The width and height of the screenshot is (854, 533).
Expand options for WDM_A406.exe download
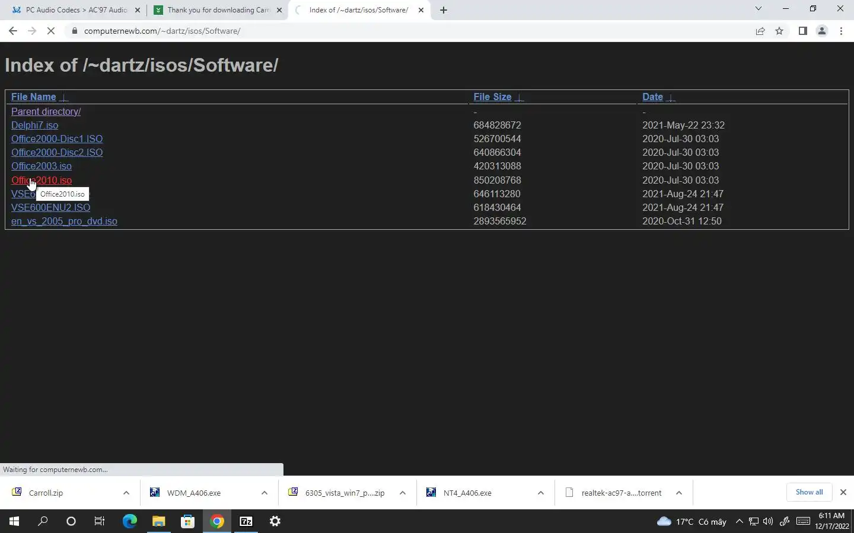265,493
